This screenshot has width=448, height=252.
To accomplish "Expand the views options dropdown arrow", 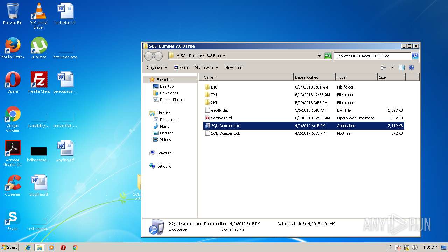I will pyautogui.click(x=392, y=68).
